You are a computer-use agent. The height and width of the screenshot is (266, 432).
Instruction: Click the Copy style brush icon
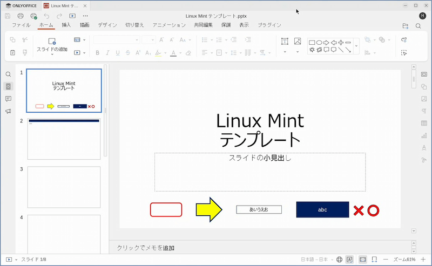click(x=25, y=52)
